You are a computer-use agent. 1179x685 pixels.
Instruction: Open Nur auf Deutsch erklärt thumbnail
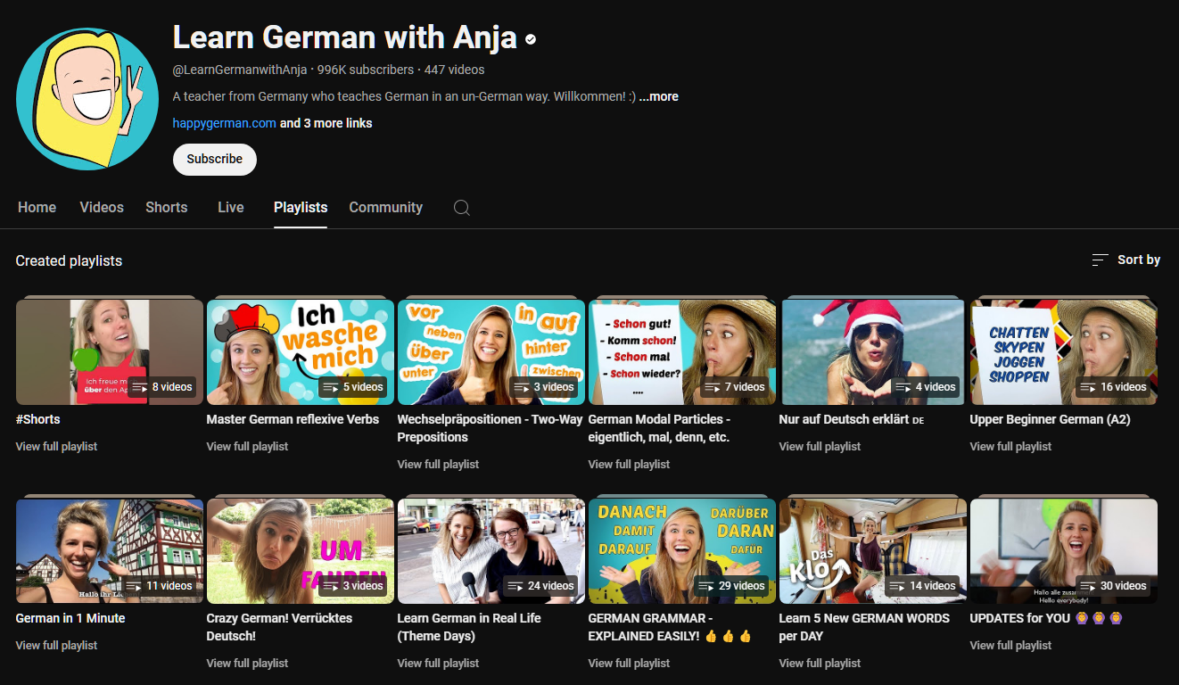pyautogui.click(x=873, y=351)
